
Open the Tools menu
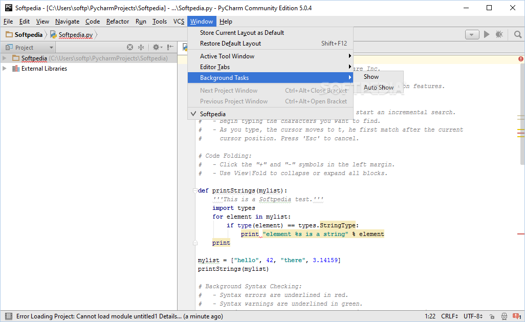pos(159,22)
